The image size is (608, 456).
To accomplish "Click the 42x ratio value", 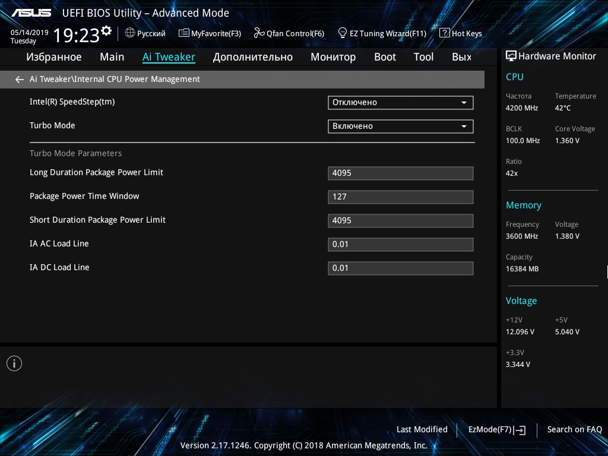I will coord(512,173).
